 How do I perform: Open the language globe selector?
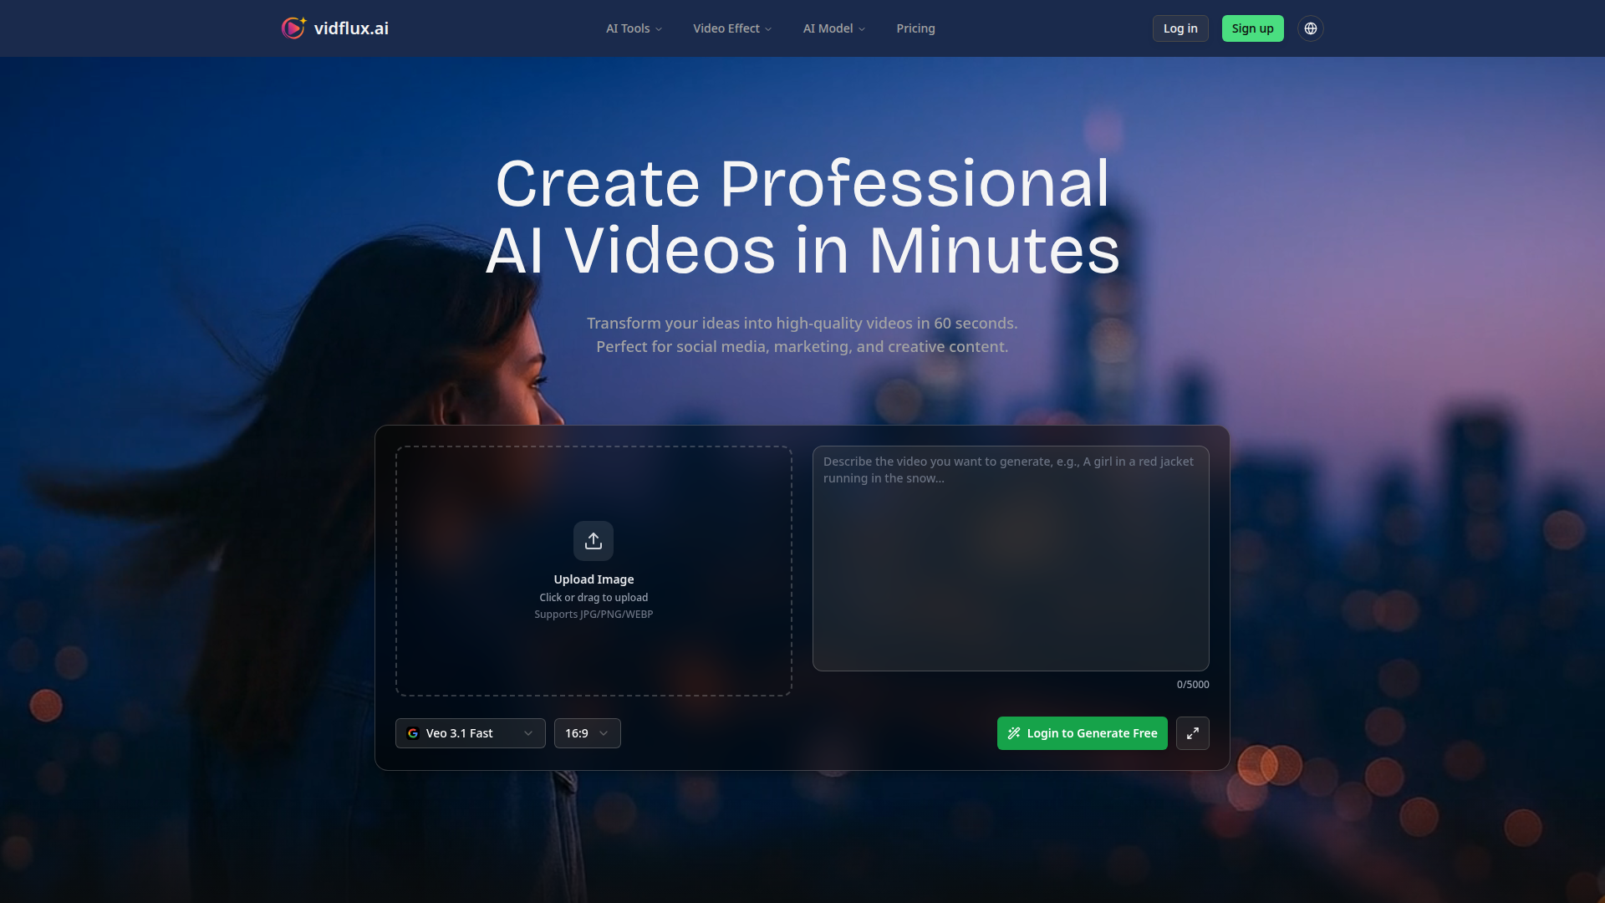[1310, 28]
